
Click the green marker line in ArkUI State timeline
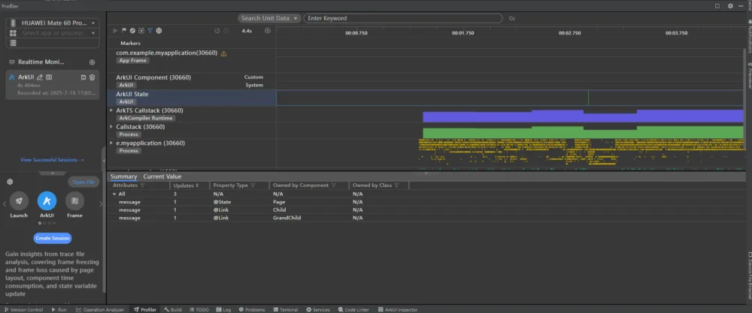(x=589, y=98)
